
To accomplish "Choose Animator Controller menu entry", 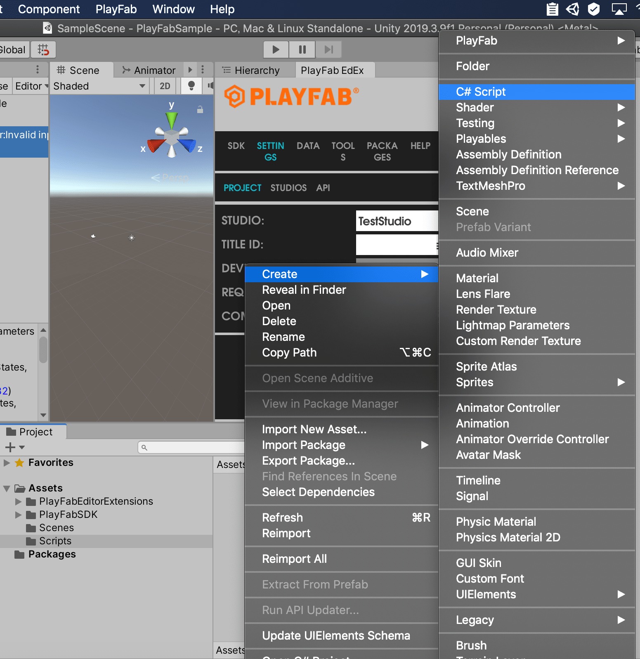I will pyautogui.click(x=536, y=408).
